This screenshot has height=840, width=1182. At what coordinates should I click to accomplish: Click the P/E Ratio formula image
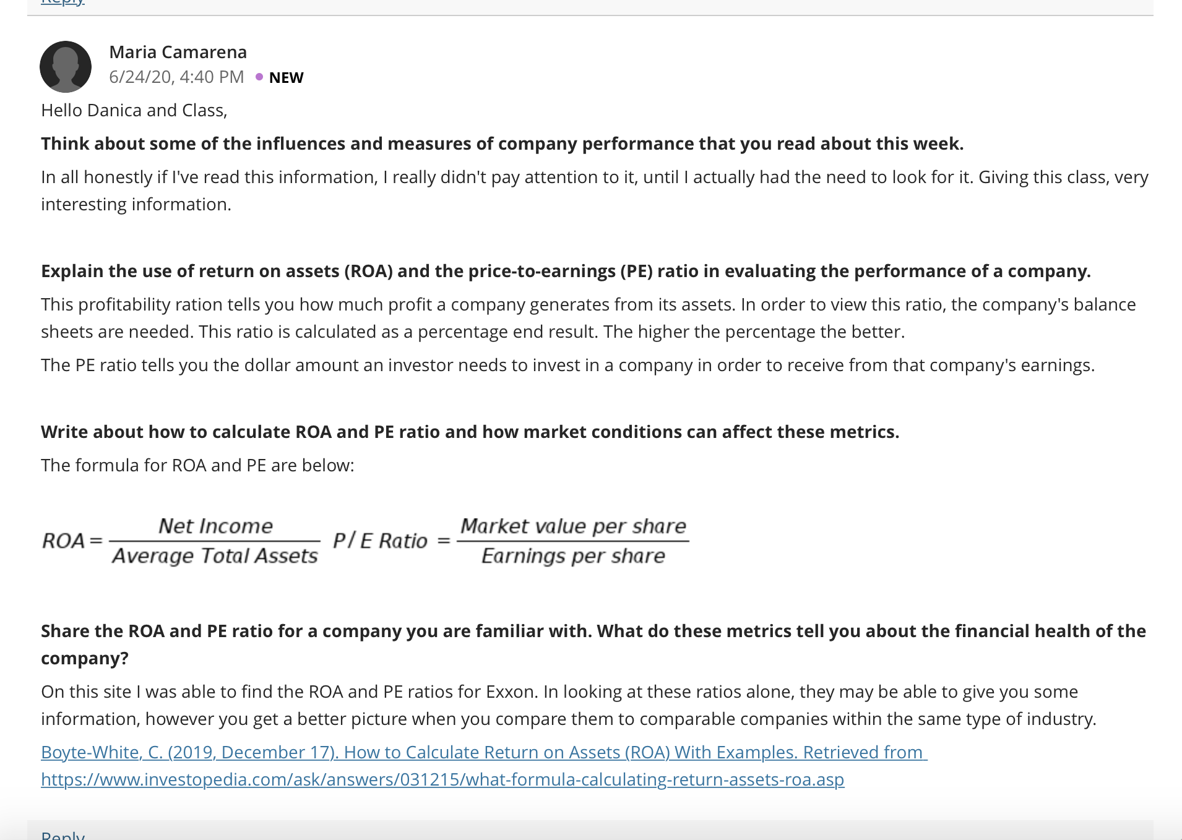511,541
